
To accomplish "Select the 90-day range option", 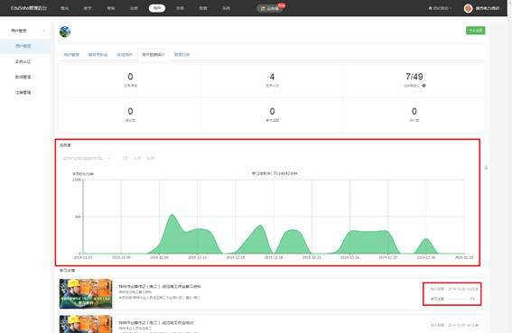I will [x=150, y=158].
